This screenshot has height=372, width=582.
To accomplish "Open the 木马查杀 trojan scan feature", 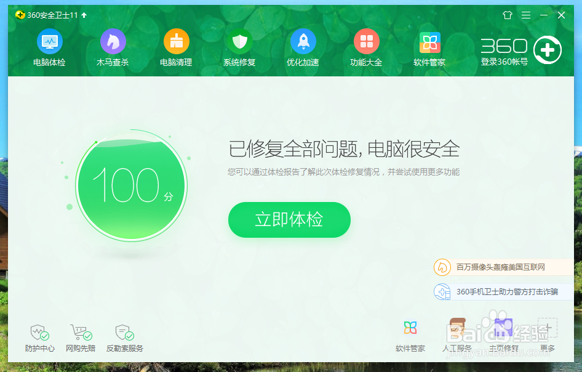I will [x=113, y=48].
